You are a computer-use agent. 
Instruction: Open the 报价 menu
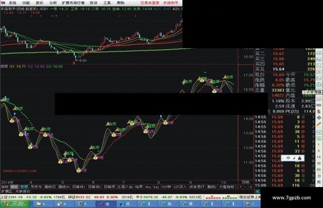[39, 3]
